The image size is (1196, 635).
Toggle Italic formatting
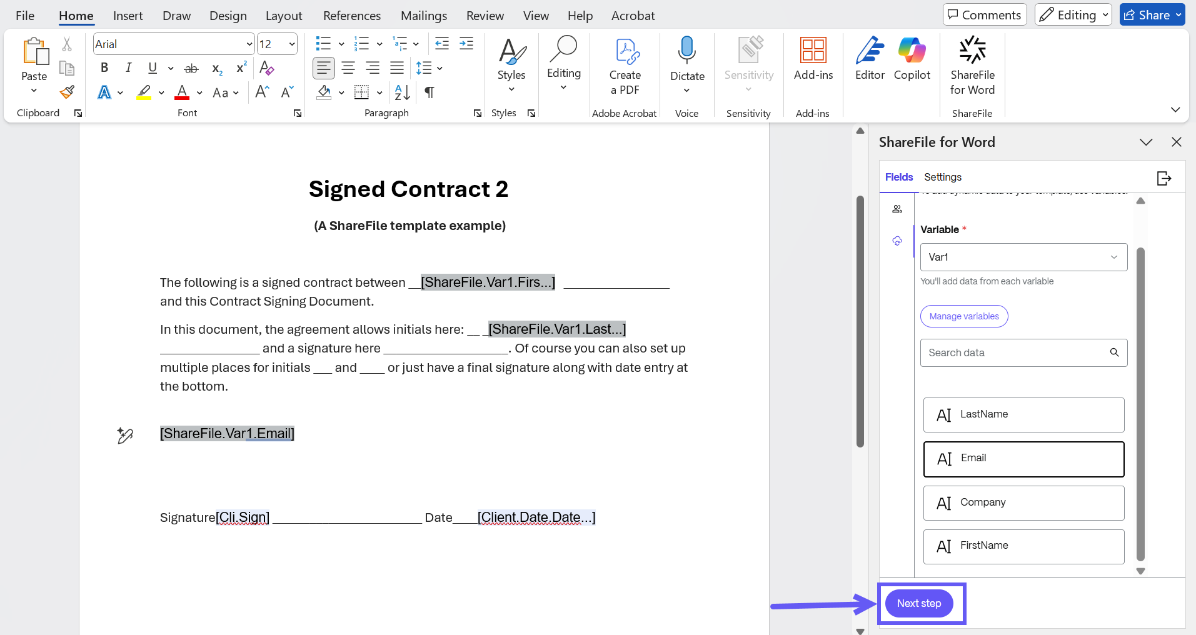click(x=128, y=67)
